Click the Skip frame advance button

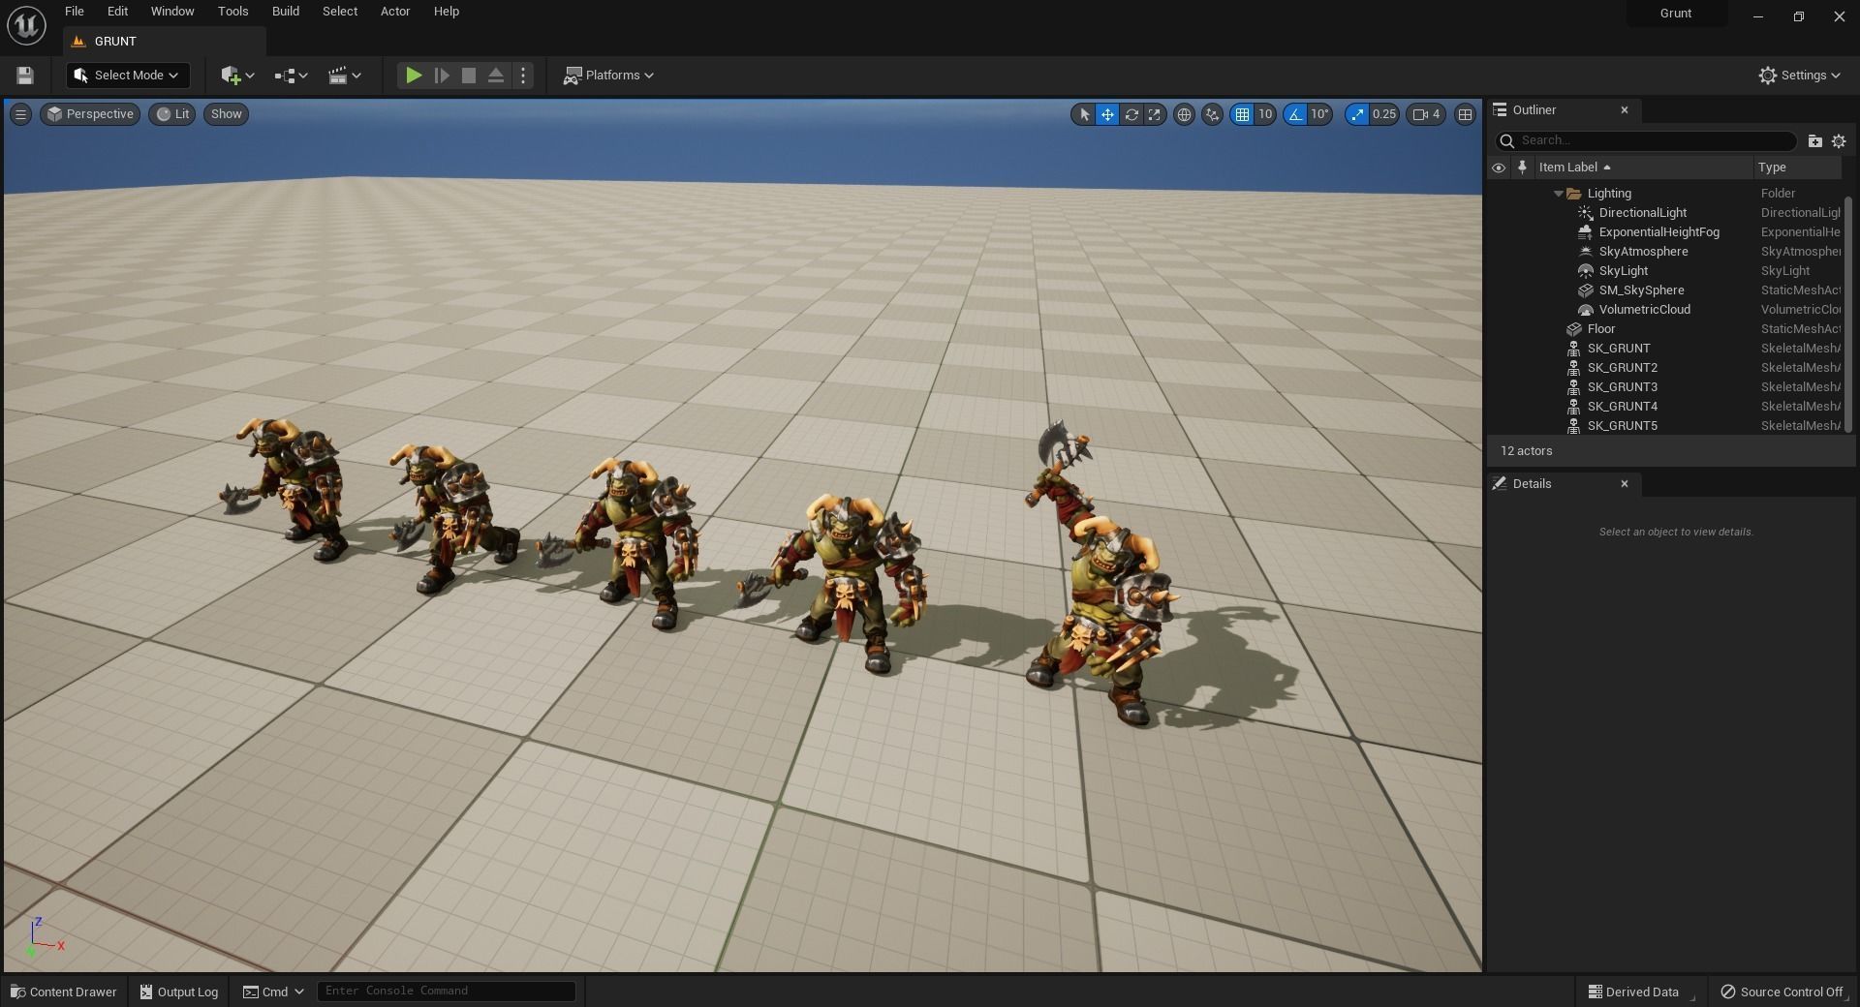442,76
